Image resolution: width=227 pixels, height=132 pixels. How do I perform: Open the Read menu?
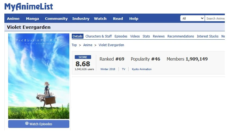(x=118, y=19)
